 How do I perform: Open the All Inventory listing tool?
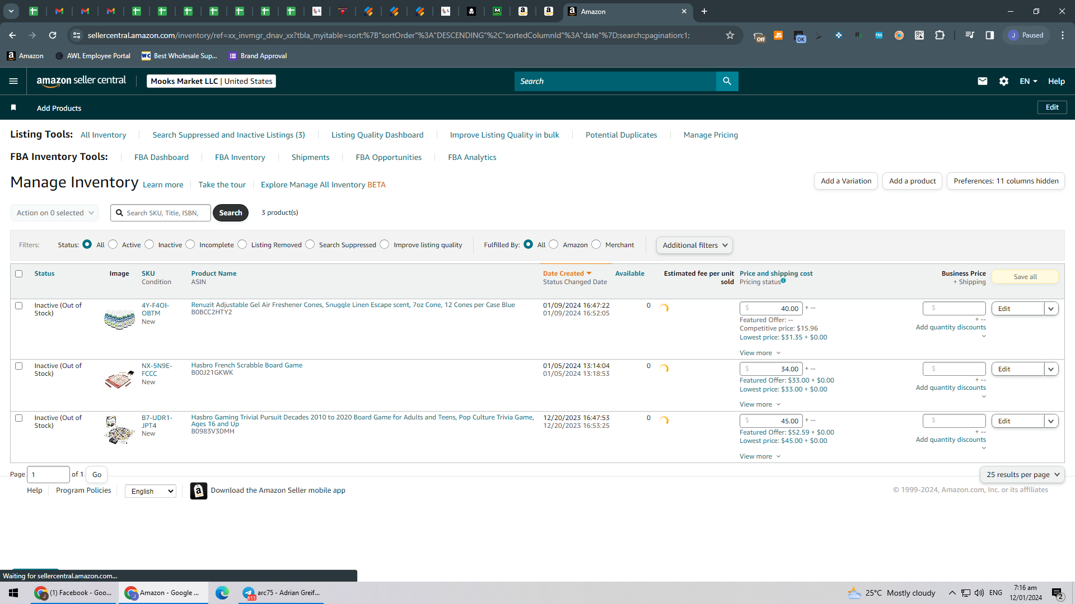point(104,135)
